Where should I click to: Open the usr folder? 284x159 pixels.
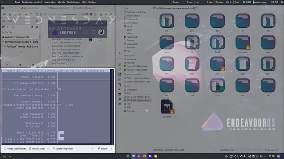(243, 85)
